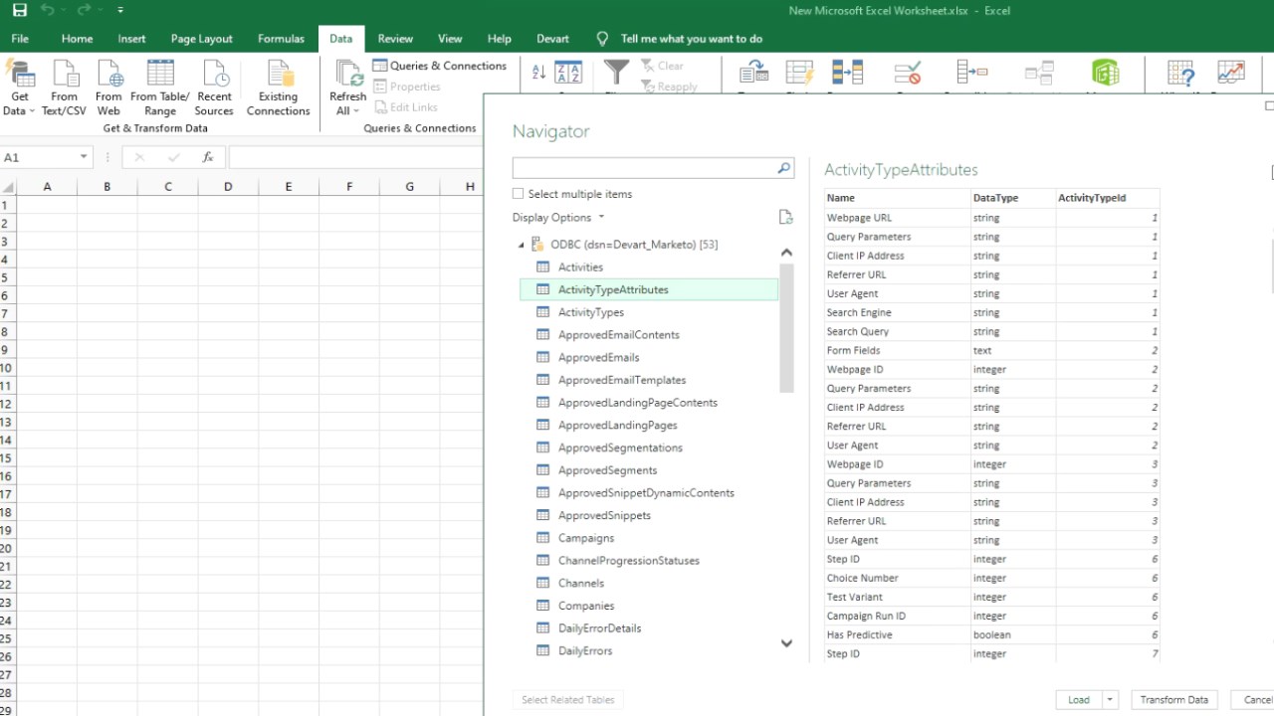This screenshot has height=716, width=1274.
Task: Click the Tell me lightbulb icon
Action: click(x=602, y=39)
